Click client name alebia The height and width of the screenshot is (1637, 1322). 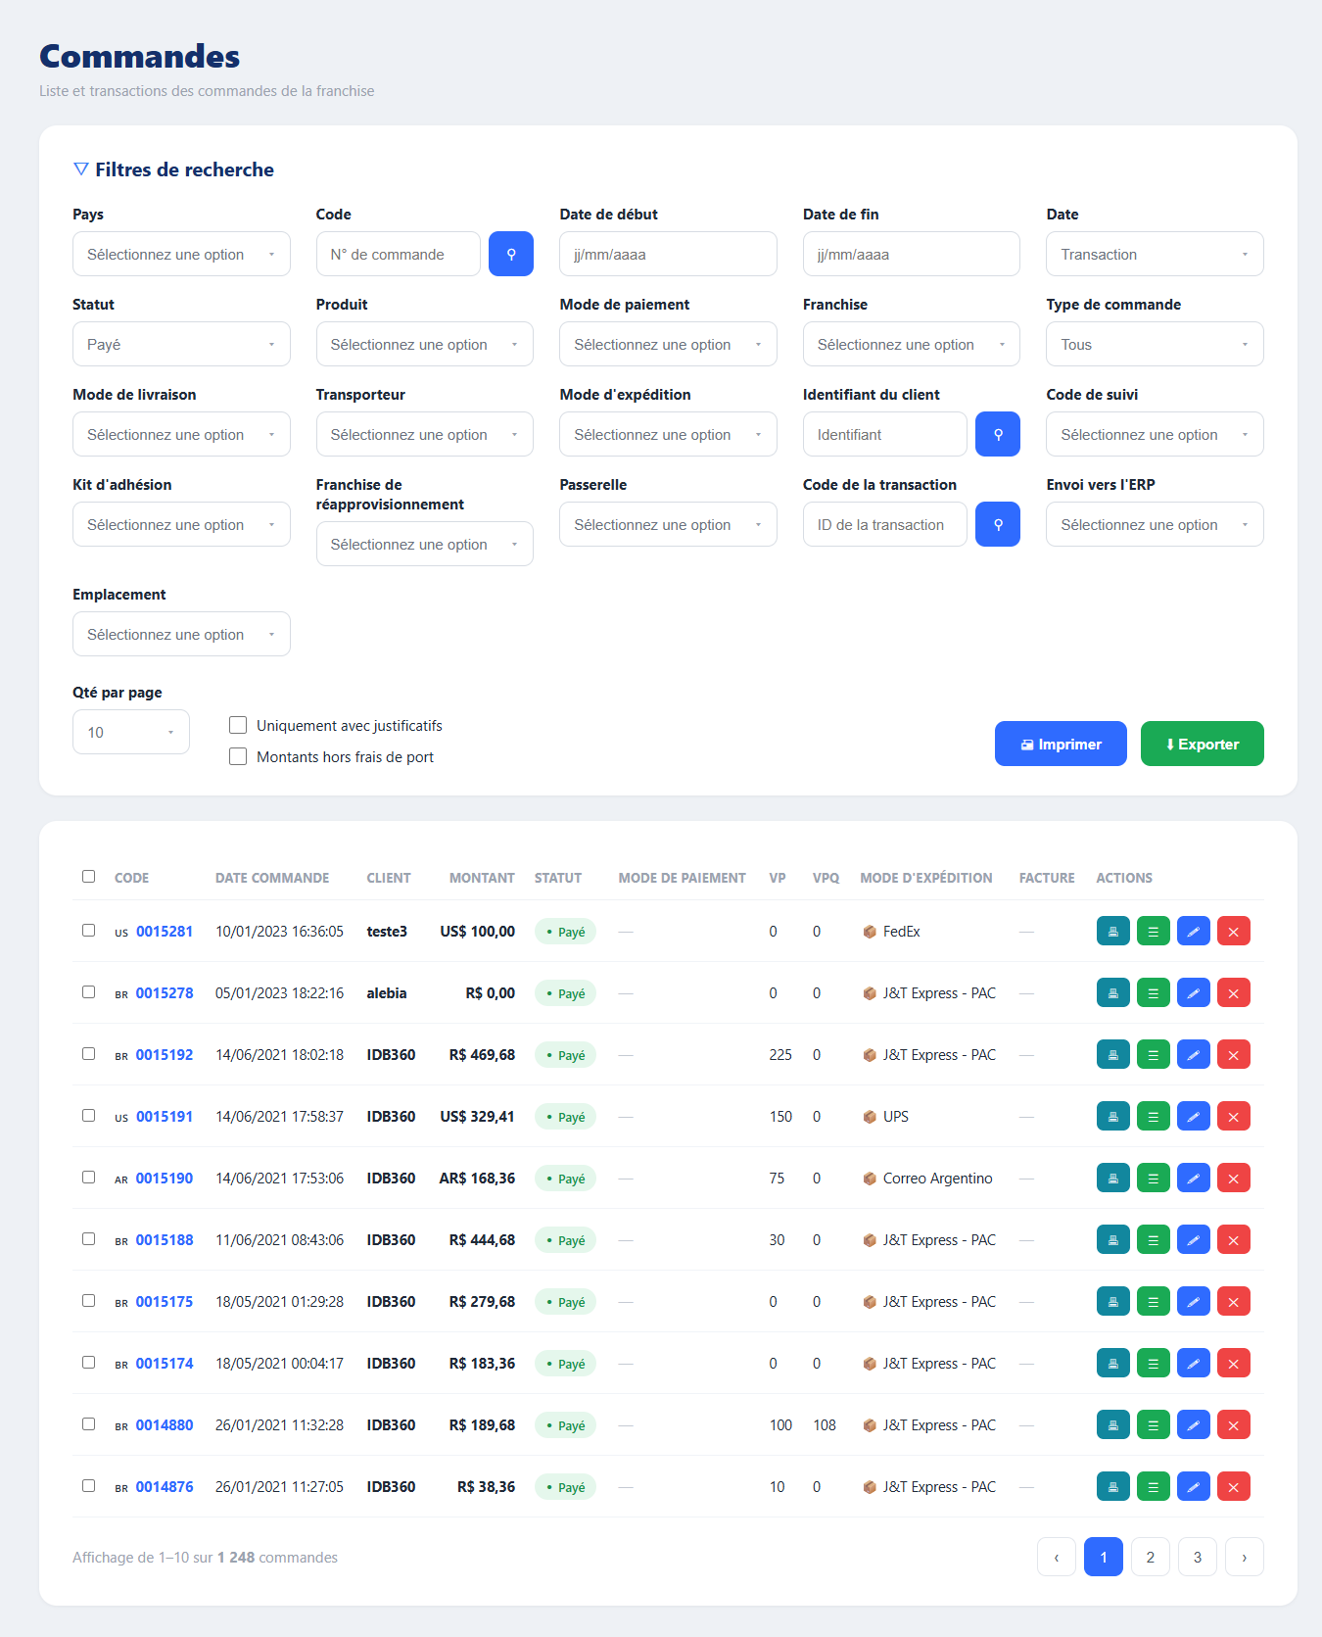387,993
